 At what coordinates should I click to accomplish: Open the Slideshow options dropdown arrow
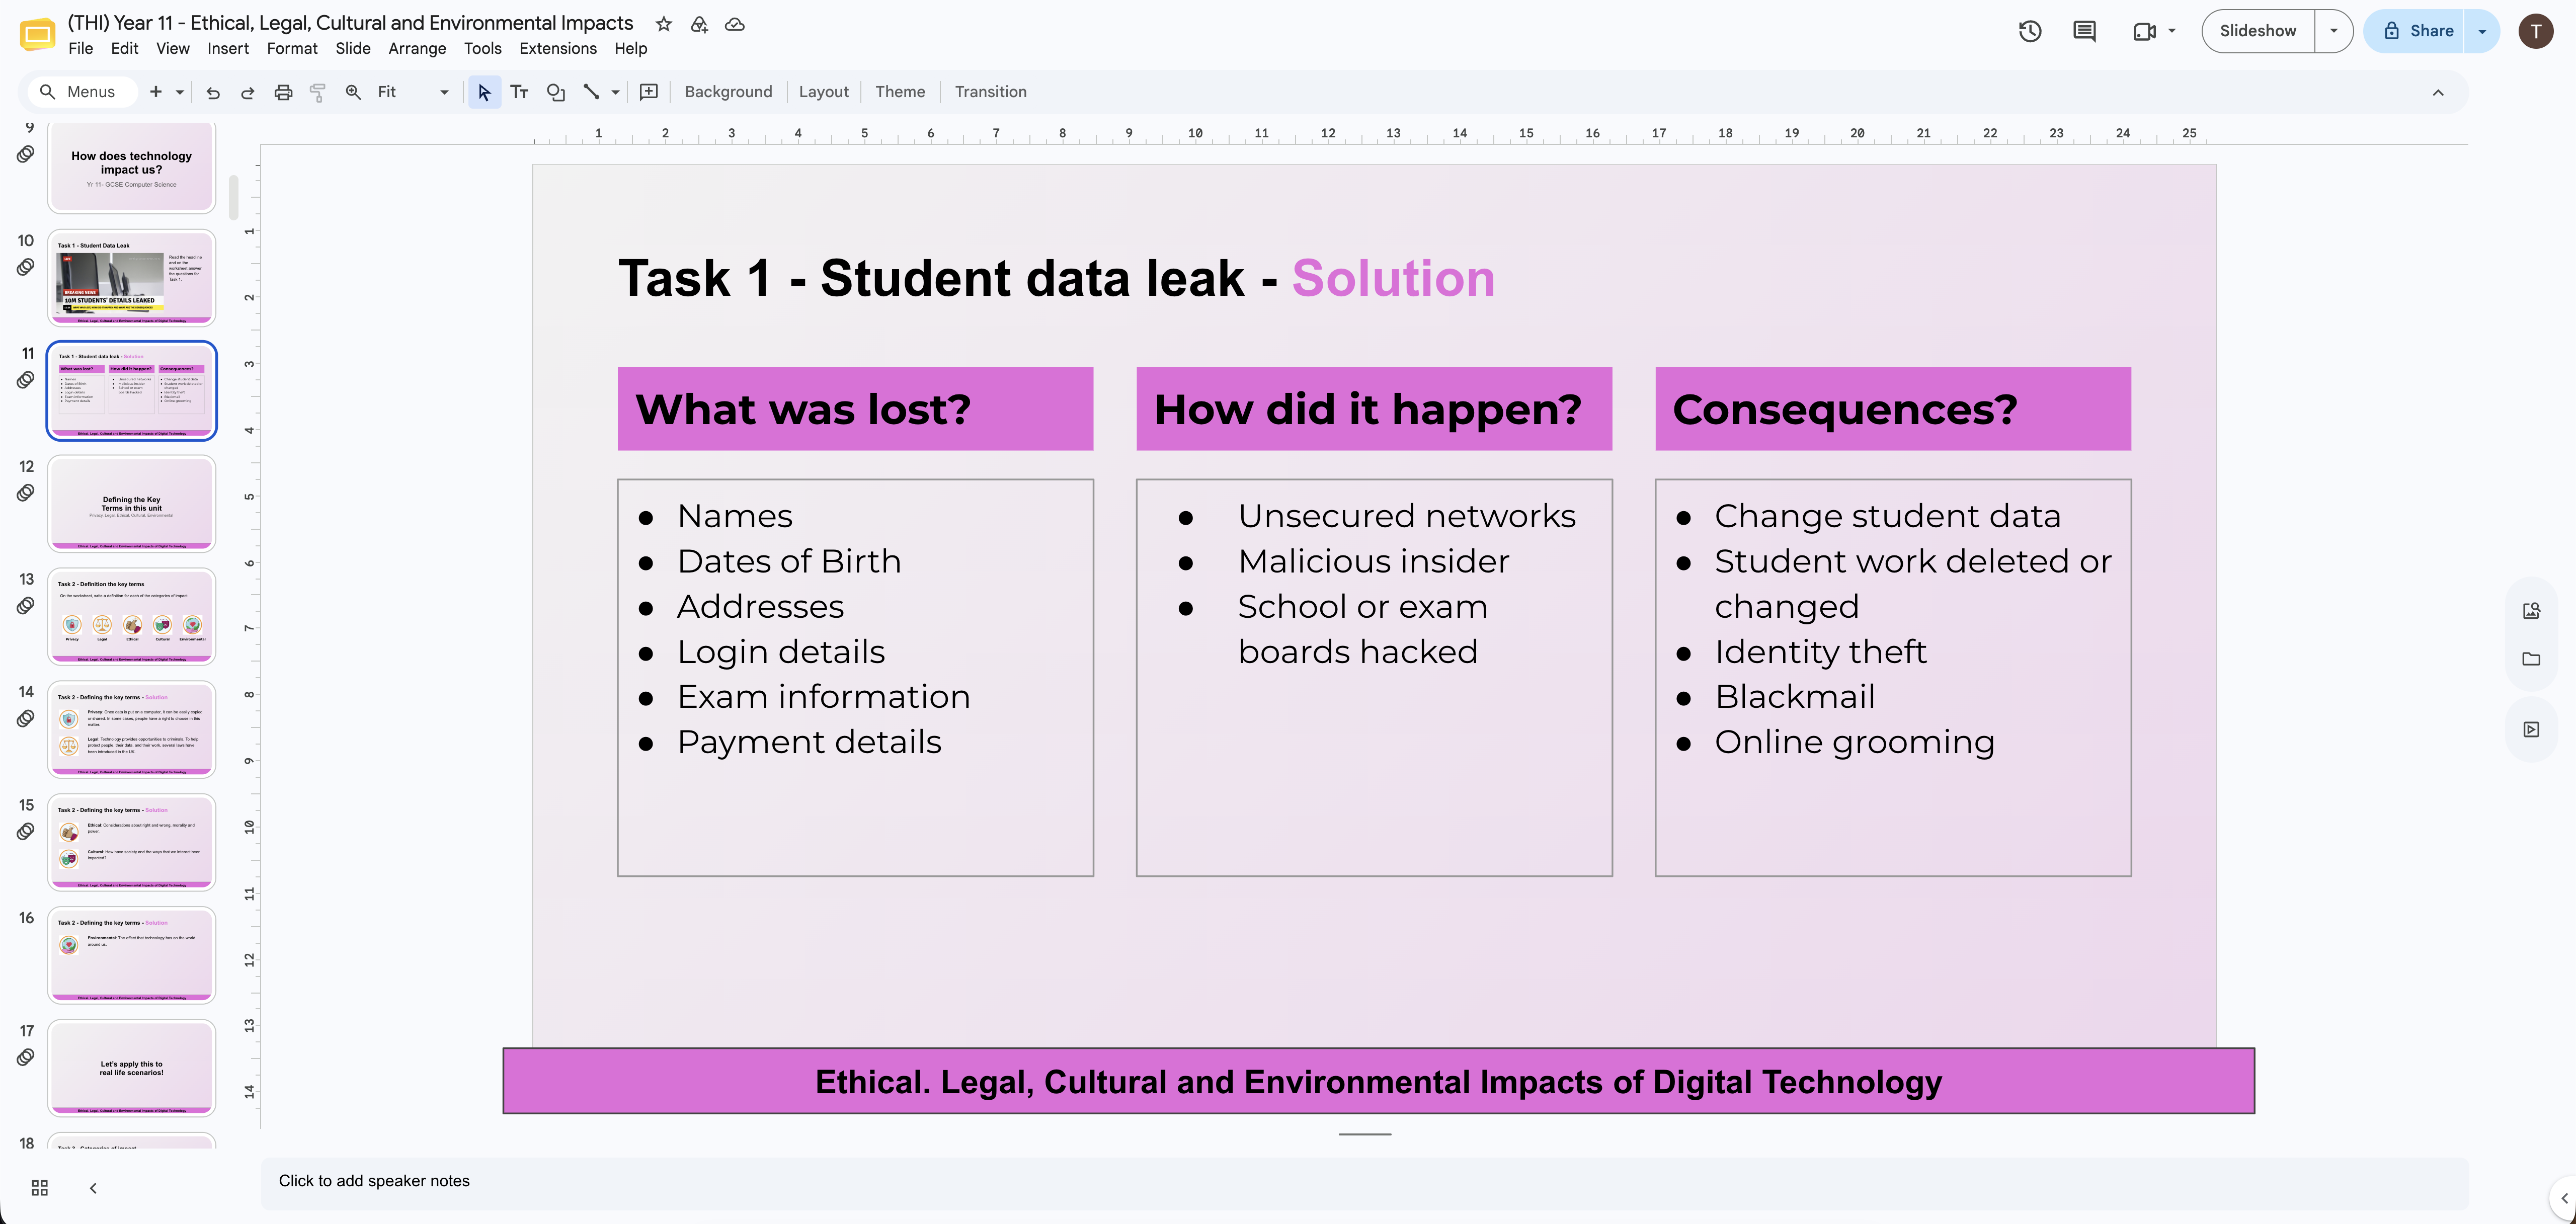pos(2333,31)
